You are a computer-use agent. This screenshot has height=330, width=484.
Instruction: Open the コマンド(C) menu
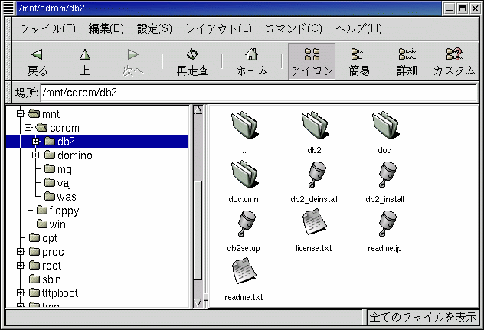click(293, 29)
